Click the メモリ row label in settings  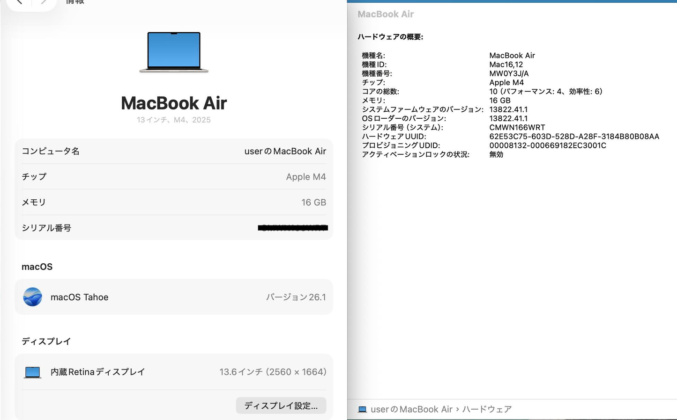point(34,202)
